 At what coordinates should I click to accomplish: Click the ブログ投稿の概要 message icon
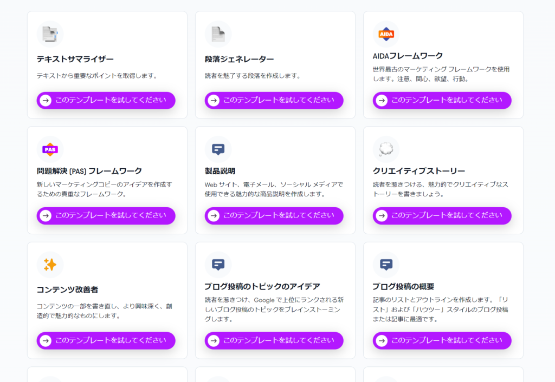tap(386, 265)
